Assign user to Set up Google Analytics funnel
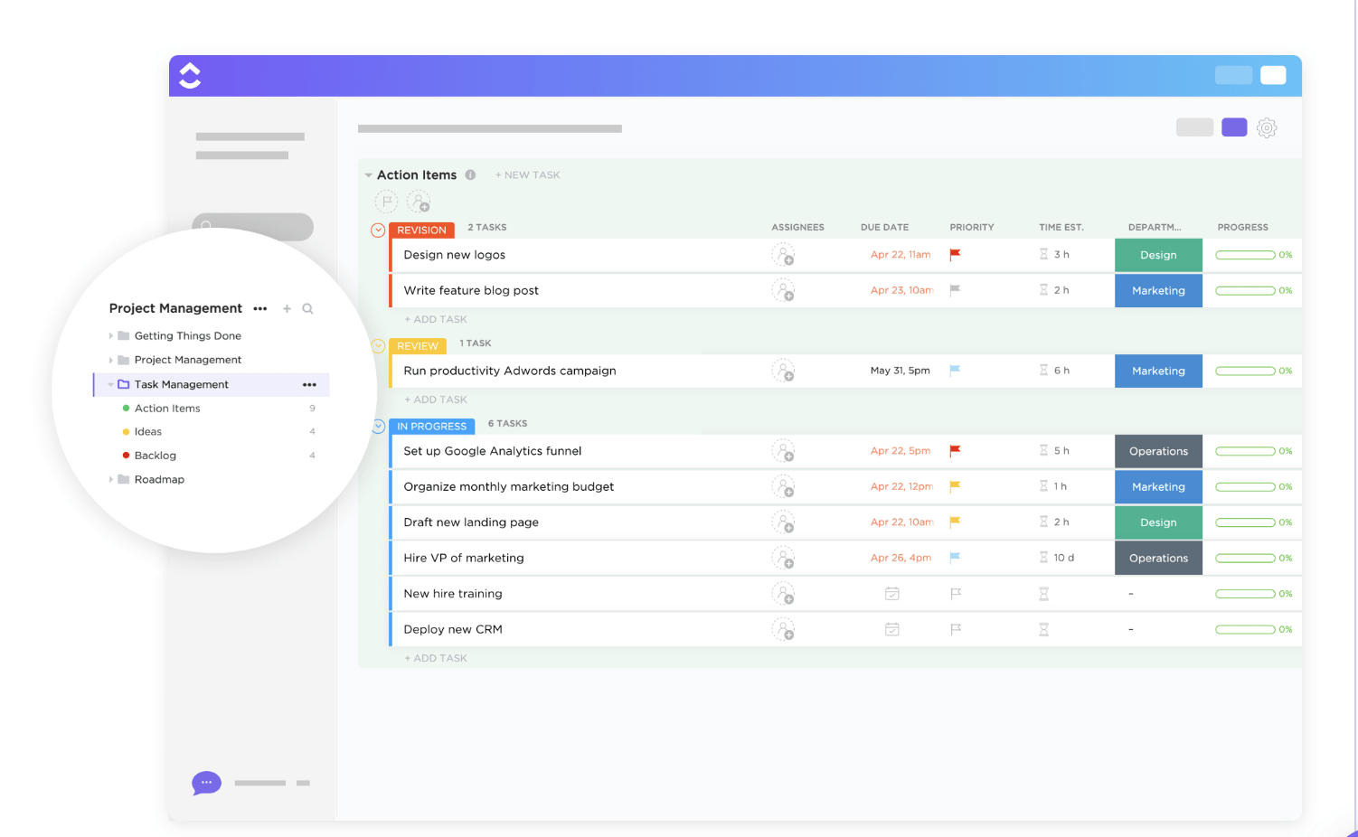1358x837 pixels. click(x=783, y=451)
